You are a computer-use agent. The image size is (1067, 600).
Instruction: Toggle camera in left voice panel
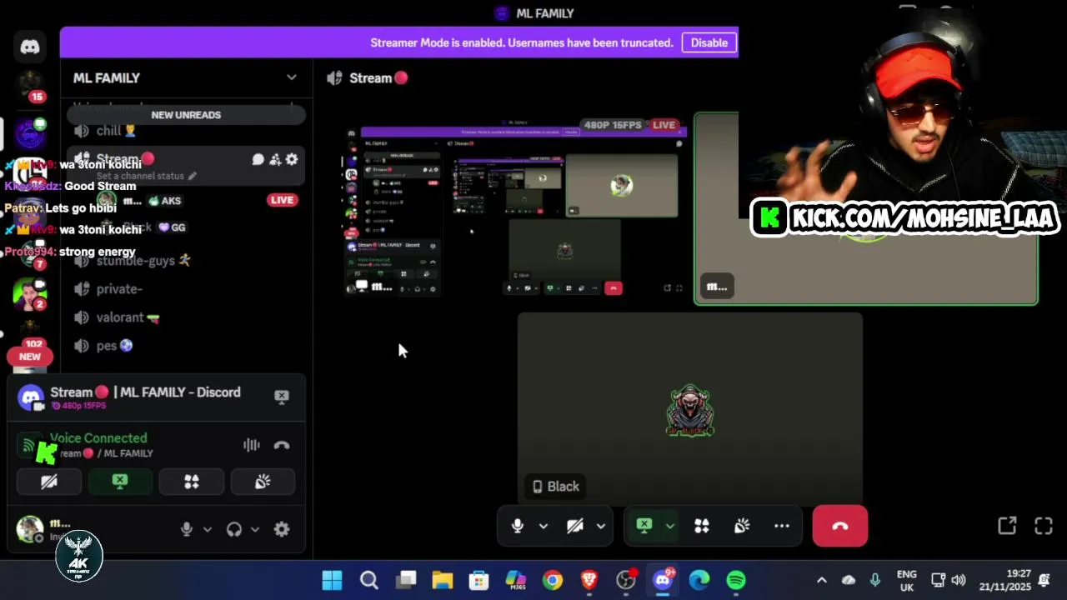point(49,482)
